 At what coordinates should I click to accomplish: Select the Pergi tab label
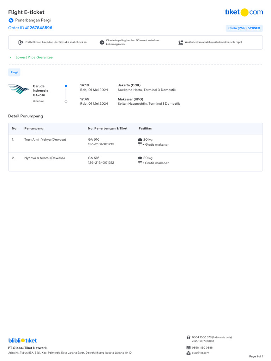point(14,72)
